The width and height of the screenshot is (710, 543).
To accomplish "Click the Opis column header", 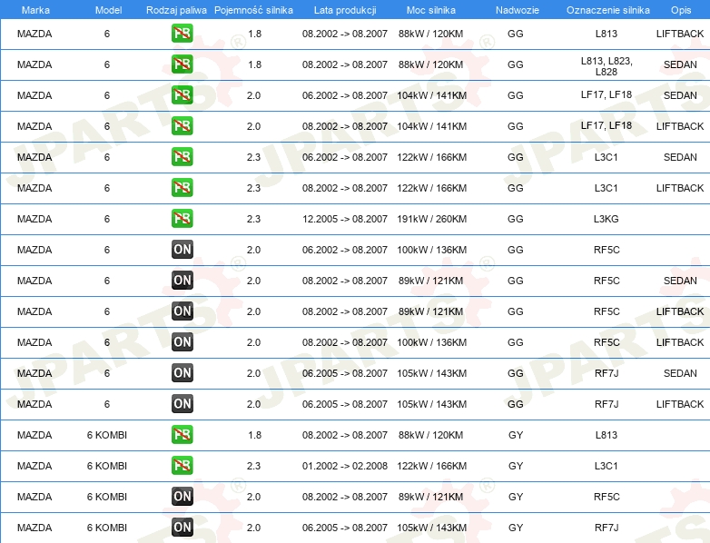I will pos(681,10).
